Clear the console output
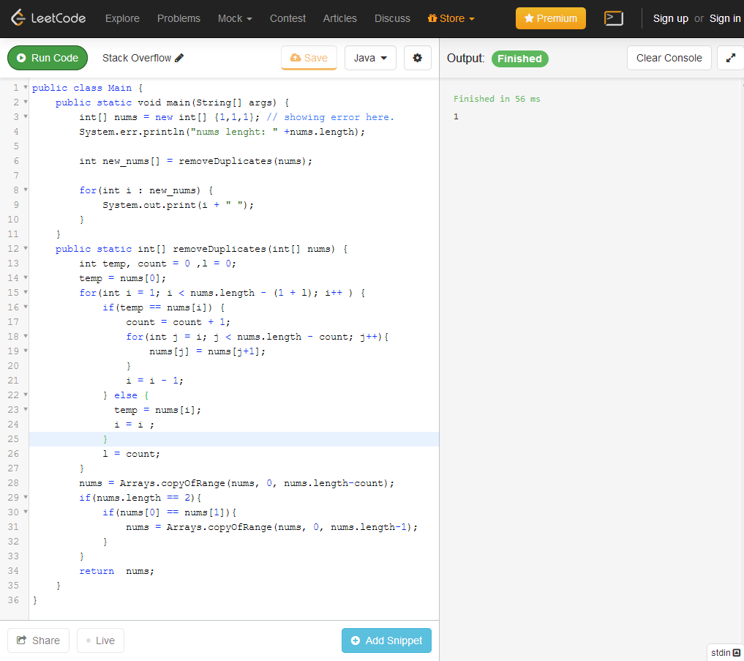This screenshot has height=661, width=744. pos(669,57)
